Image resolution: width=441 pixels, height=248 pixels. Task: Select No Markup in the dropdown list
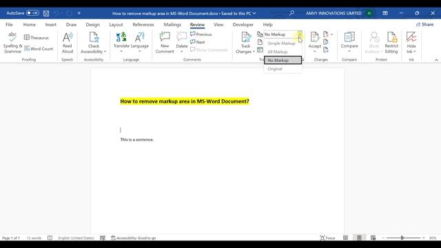pos(283,60)
